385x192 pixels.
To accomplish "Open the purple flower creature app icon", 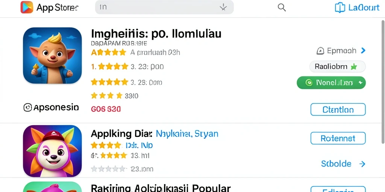I will pyautogui.click(x=52, y=151).
